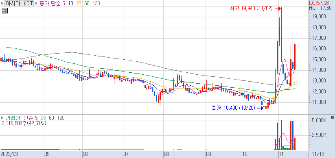Click the 11 month marker on date axis

pos(281,154)
